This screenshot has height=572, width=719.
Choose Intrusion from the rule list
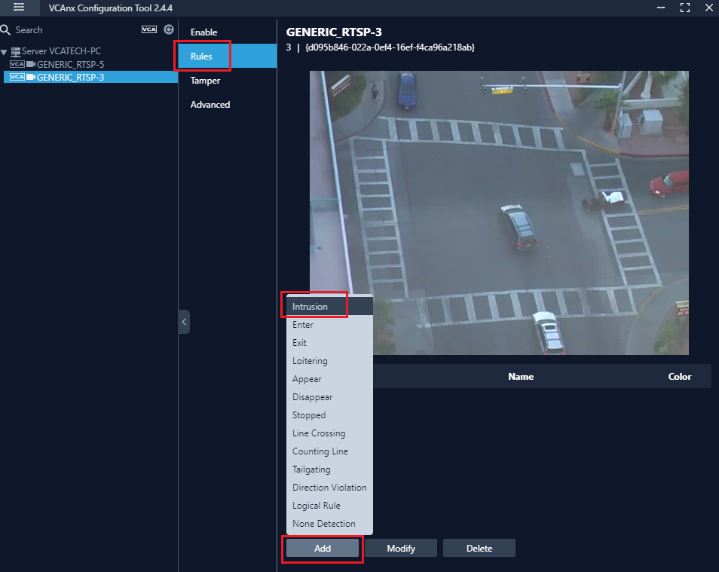click(x=310, y=307)
